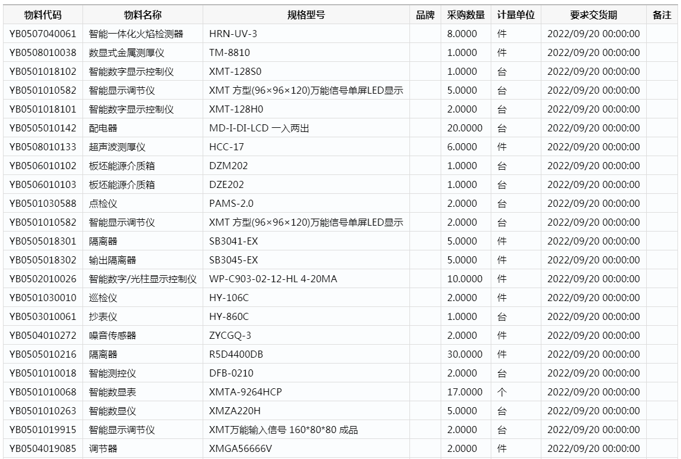Click quantity value 17.0000
This screenshot has height=459, width=681.
(x=465, y=392)
